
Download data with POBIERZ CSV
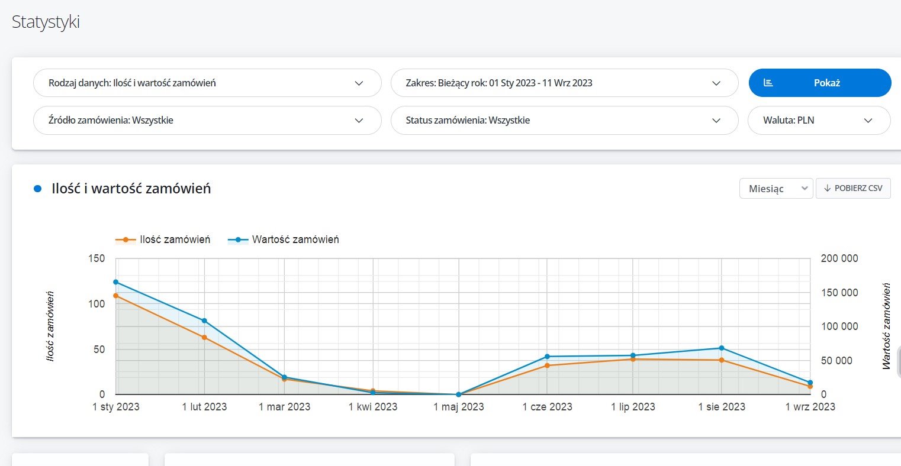tap(853, 188)
